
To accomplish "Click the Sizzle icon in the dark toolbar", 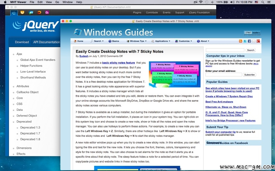I will [39, 12].
